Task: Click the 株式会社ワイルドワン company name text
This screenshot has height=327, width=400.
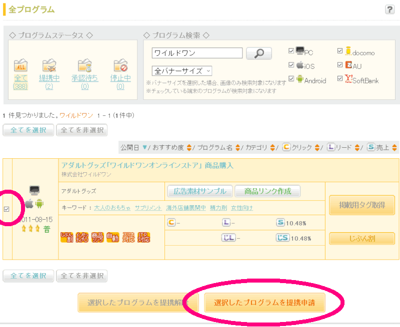Action: 86,174
